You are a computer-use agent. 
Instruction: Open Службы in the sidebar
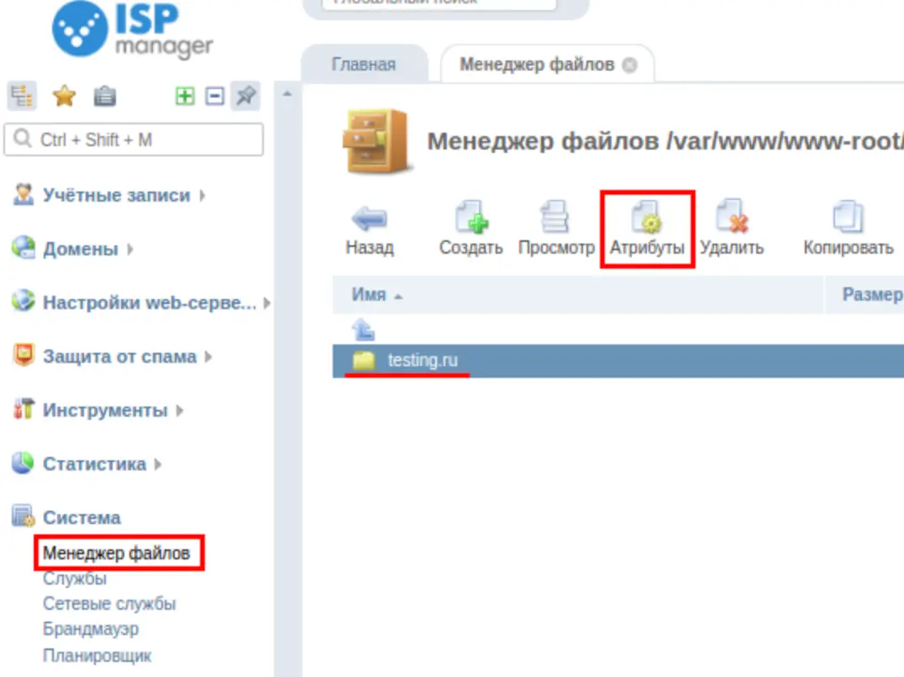point(75,579)
